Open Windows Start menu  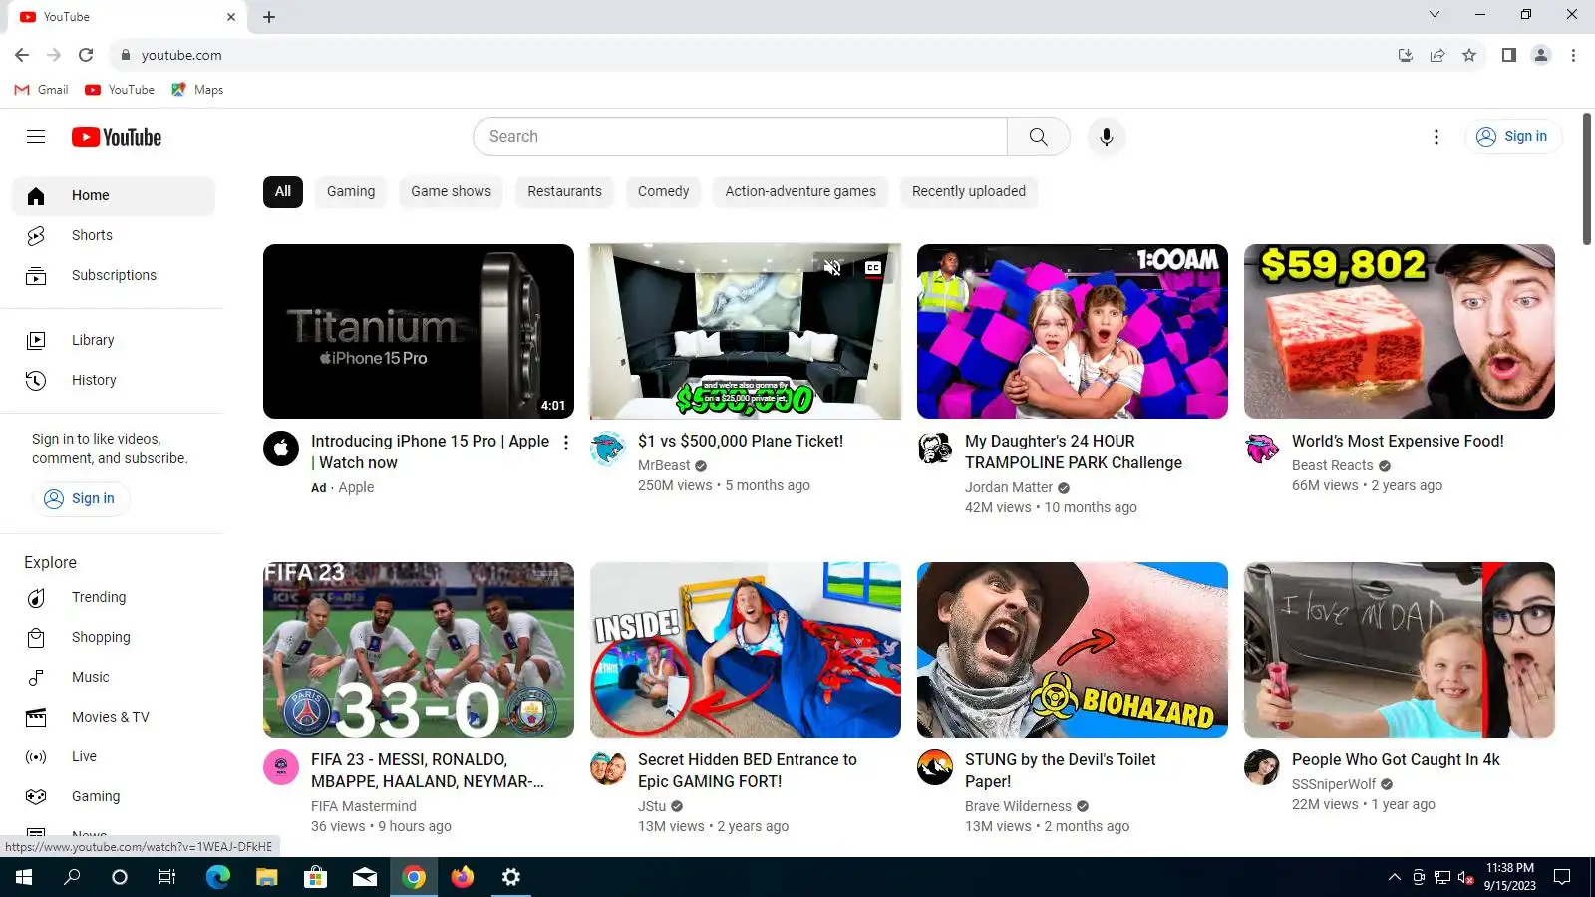[x=24, y=877]
